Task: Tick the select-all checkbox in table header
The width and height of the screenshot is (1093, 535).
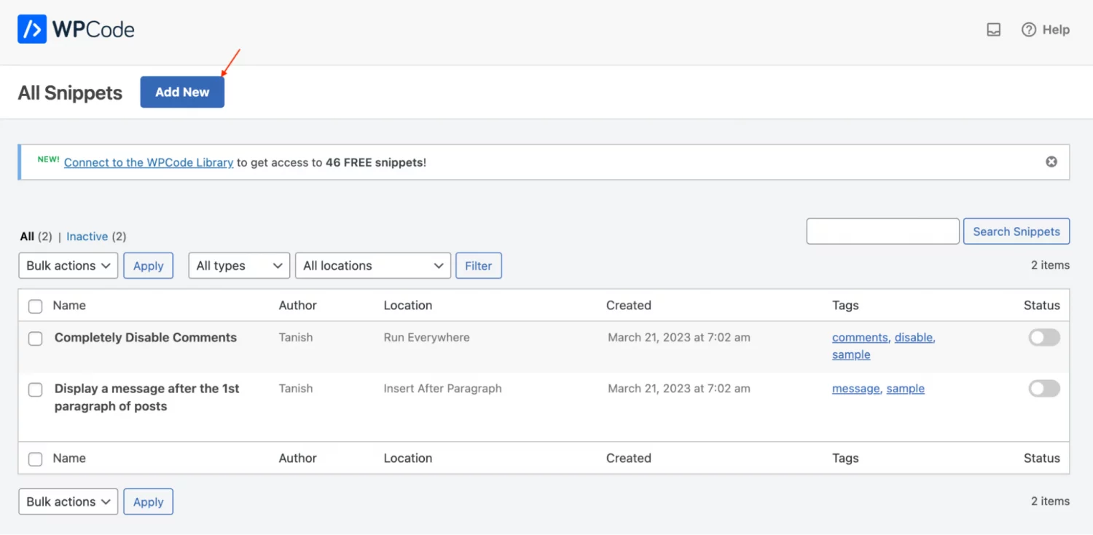Action: point(35,306)
